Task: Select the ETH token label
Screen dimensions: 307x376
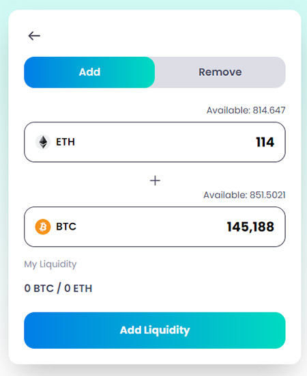Action: click(65, 142)
